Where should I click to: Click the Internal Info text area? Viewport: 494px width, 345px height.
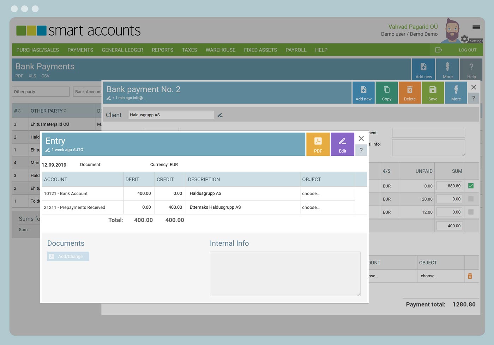(x=285, y=274)
